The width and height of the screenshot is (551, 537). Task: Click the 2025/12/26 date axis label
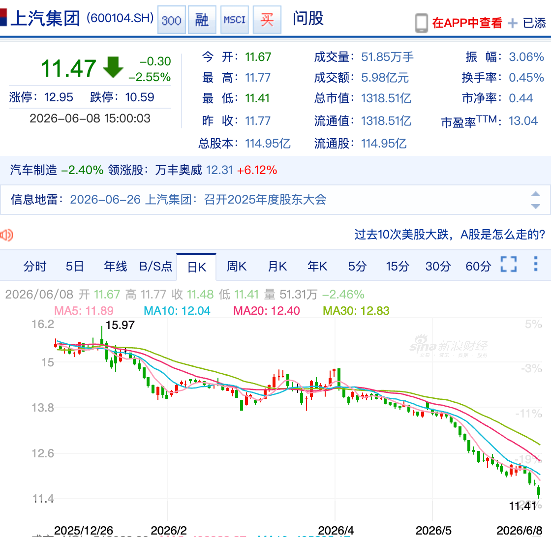(x=83, y=530)
